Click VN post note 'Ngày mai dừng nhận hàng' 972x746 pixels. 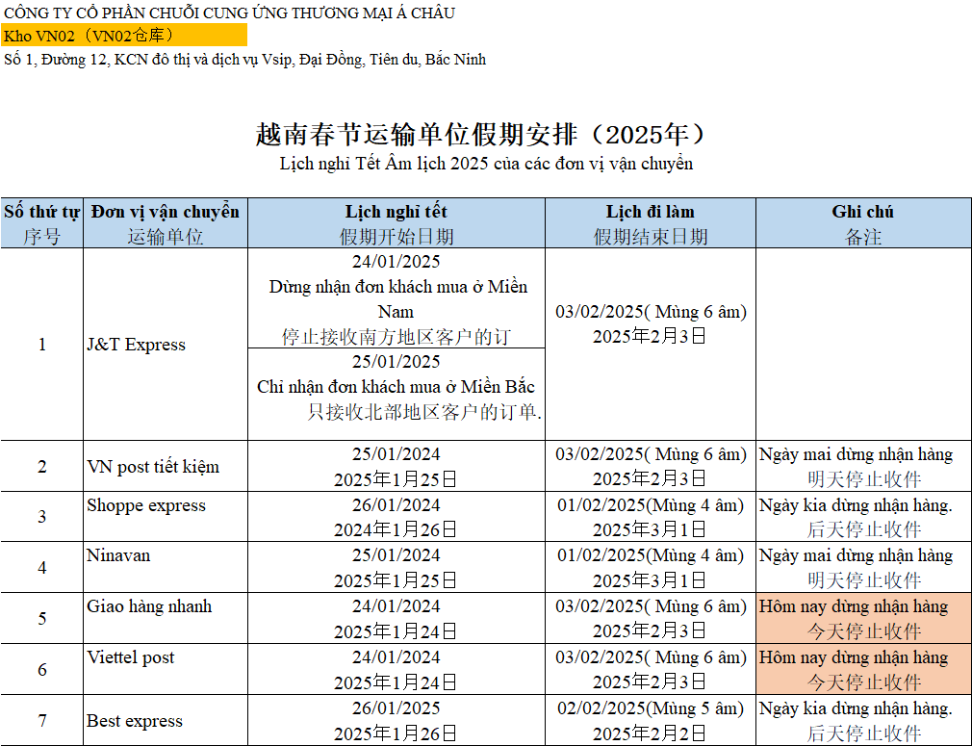863,466
